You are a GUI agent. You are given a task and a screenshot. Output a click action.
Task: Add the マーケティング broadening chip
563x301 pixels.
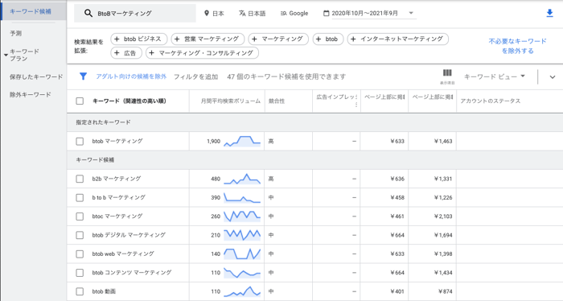278,39
